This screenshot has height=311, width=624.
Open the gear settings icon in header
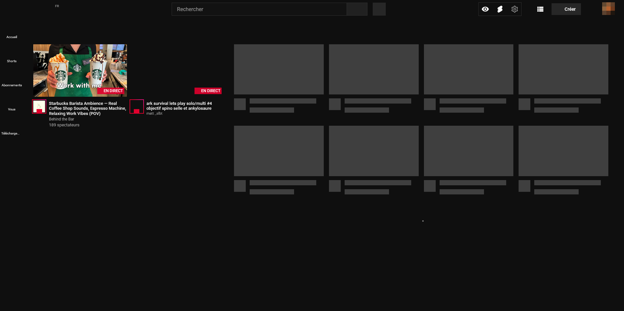point(515,9)
